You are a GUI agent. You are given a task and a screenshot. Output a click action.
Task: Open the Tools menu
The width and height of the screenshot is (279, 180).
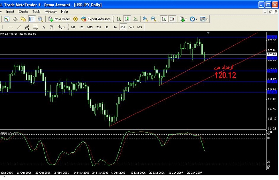coord(36,12)
